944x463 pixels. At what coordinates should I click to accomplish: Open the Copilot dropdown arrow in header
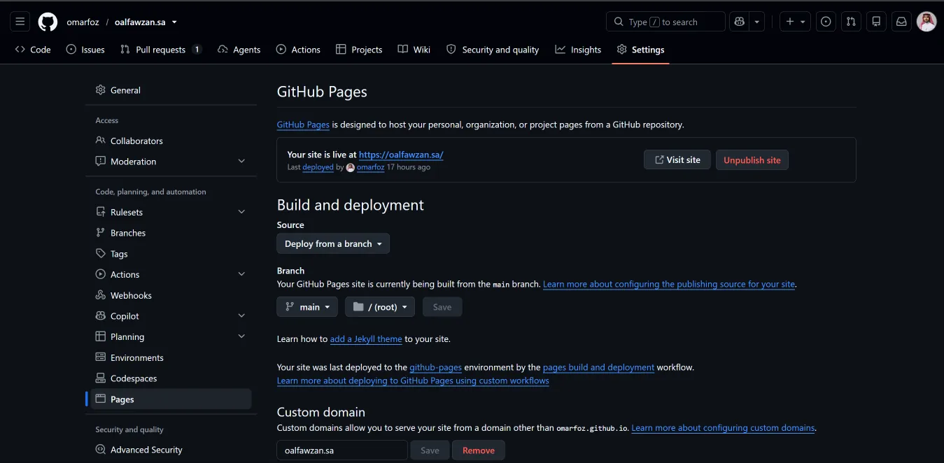(x=756, y=22)
